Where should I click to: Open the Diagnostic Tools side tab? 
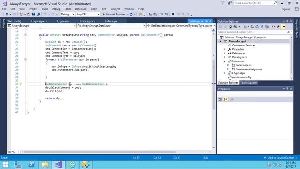297,28
